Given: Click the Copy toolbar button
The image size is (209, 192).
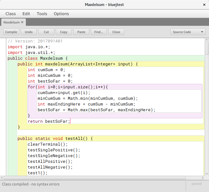Looking at the screenshot, I should tap(64, 32).
